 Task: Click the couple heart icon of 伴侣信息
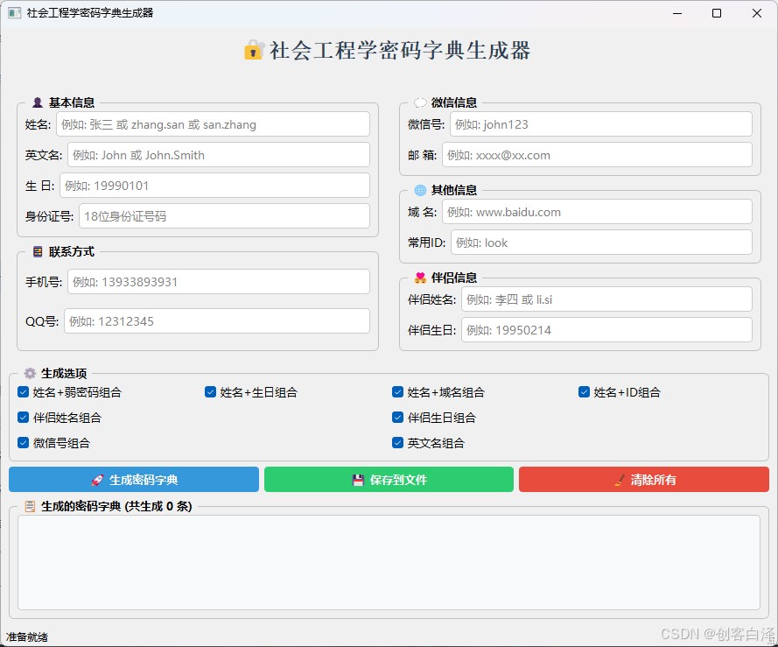point(420,278)
